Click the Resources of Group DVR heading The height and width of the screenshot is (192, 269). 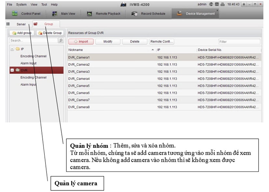click(x=86, y=33)
